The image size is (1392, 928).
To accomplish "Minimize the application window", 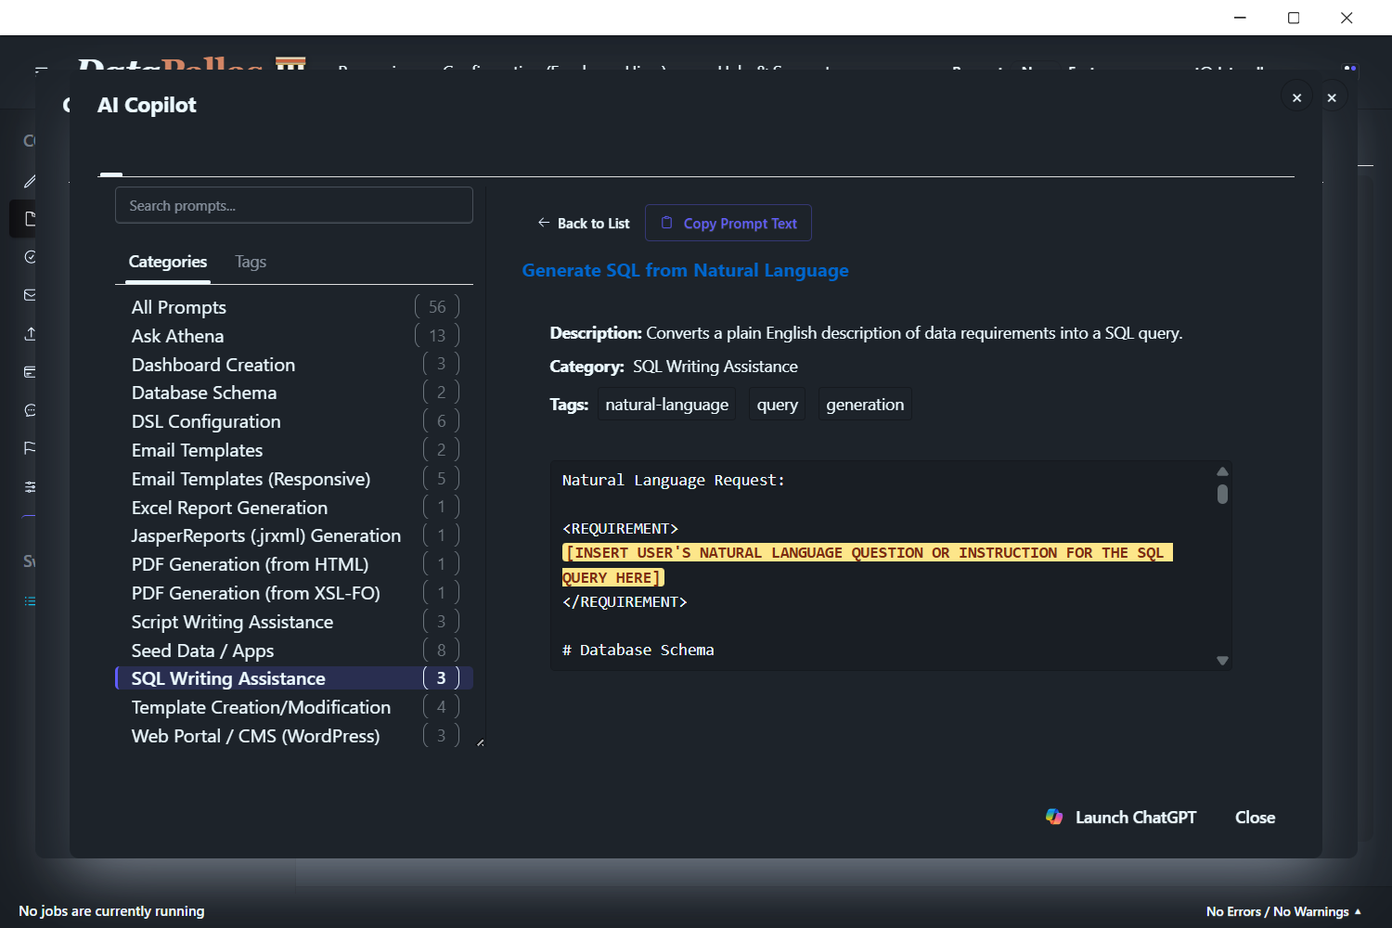I will click(x=1240, y=18).
